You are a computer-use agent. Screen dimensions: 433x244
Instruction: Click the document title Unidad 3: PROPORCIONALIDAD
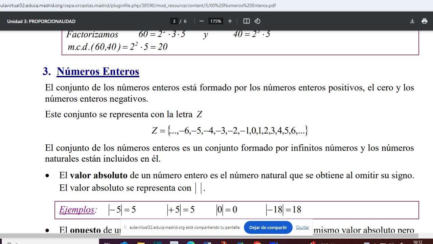41,21
